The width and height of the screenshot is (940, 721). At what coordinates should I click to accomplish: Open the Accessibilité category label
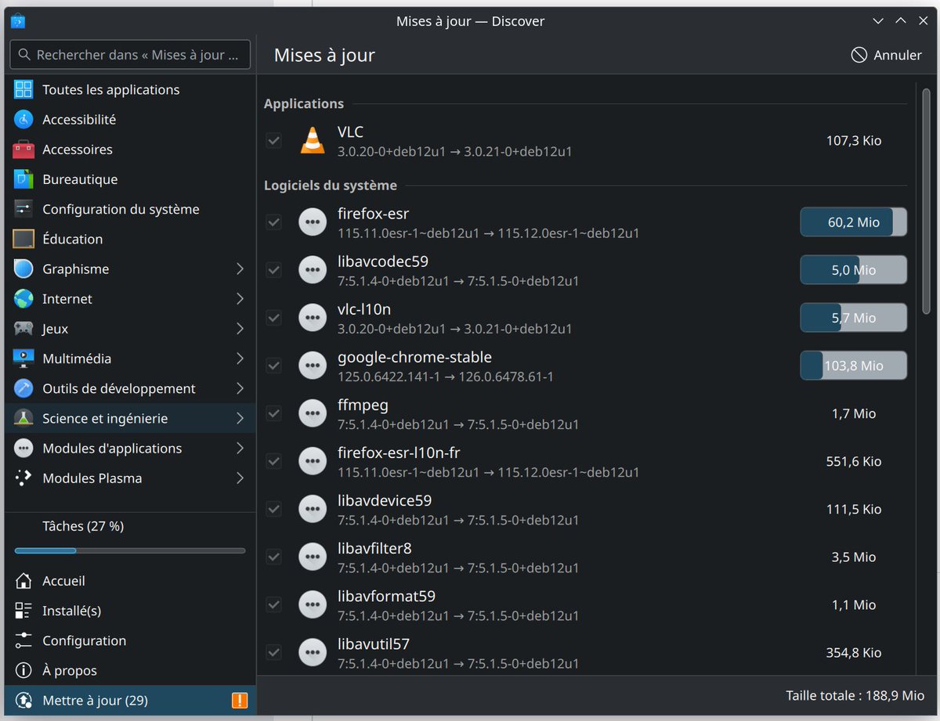point(79,120)
